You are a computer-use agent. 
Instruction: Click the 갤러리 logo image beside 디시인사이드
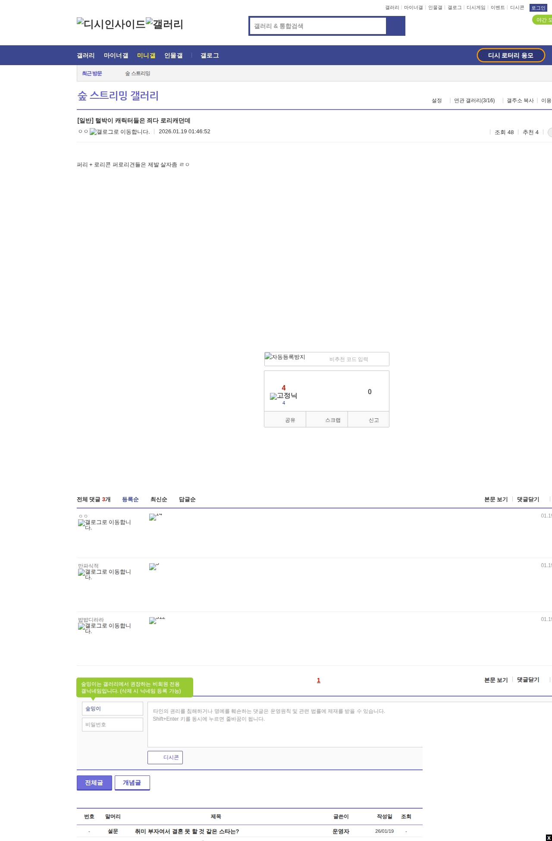(x=165, y=24)
